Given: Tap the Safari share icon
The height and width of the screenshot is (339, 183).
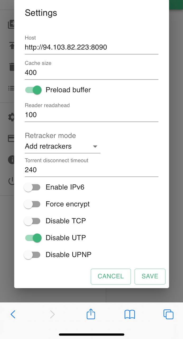Looking at the screenshot, I should [x=91, y=314].
